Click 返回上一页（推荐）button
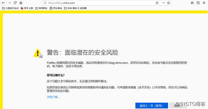Viewport: 208px width, 109px height. point(152,106)
